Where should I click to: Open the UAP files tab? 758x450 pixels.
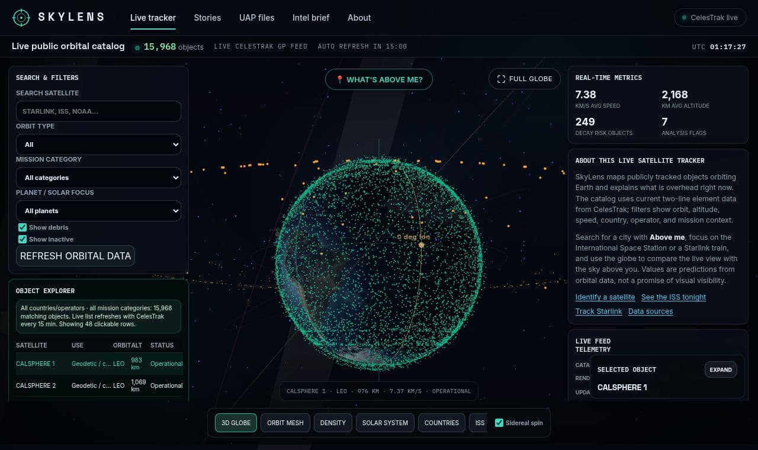(257, 18)
